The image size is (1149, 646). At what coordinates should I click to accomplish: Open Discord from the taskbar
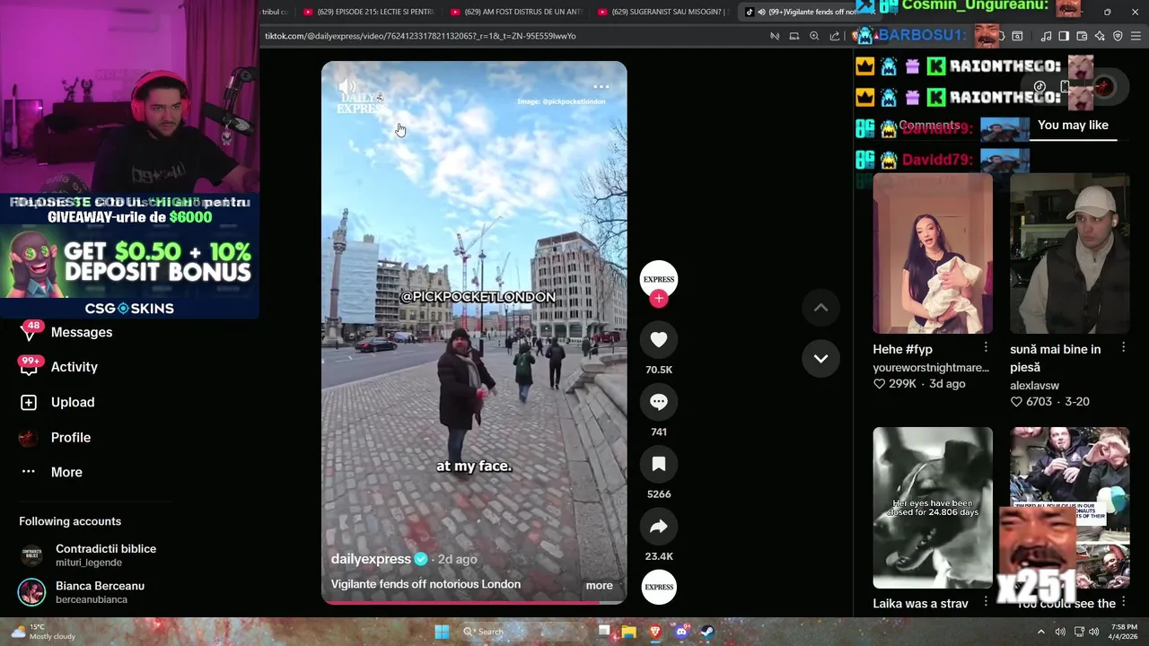pyautogui.click(x=681, y=632)
